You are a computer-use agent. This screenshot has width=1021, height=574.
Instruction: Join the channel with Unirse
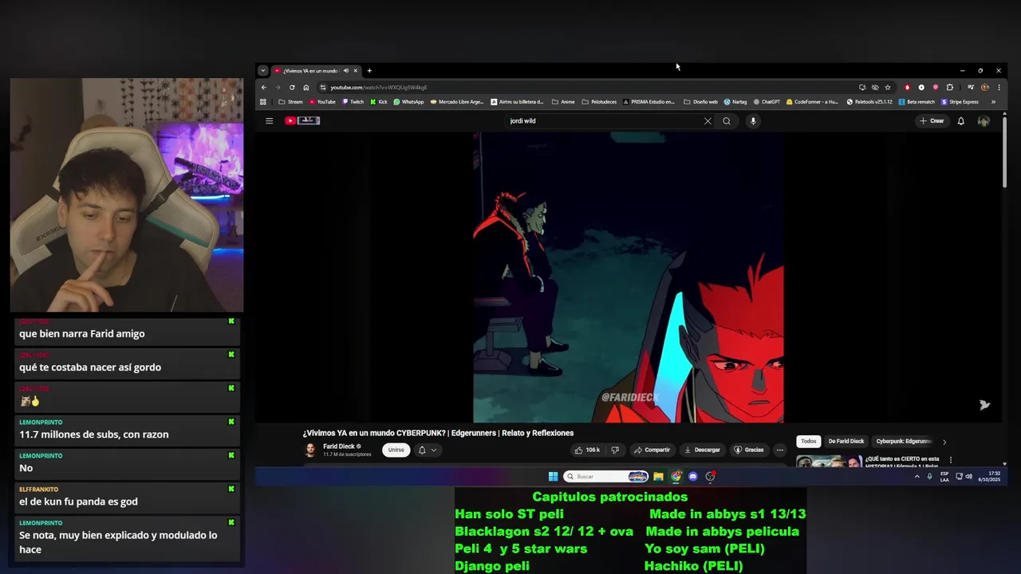tap(396, 450)
